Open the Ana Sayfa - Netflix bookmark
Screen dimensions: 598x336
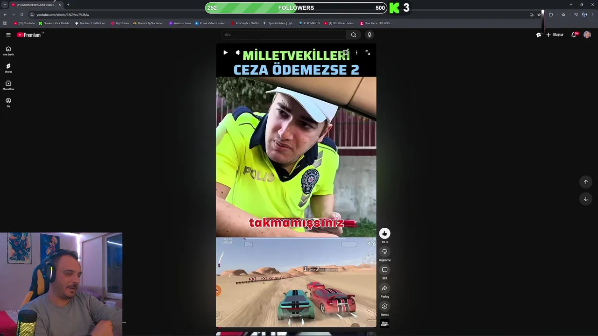coord(245,23)
